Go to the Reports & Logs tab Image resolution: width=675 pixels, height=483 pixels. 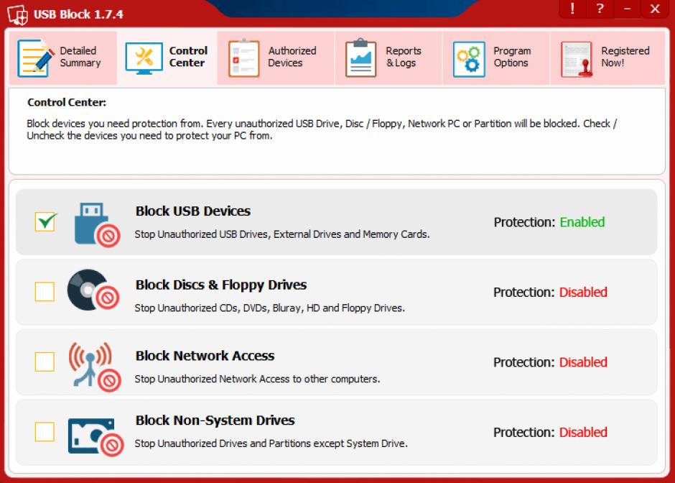[x=388, y=57]
